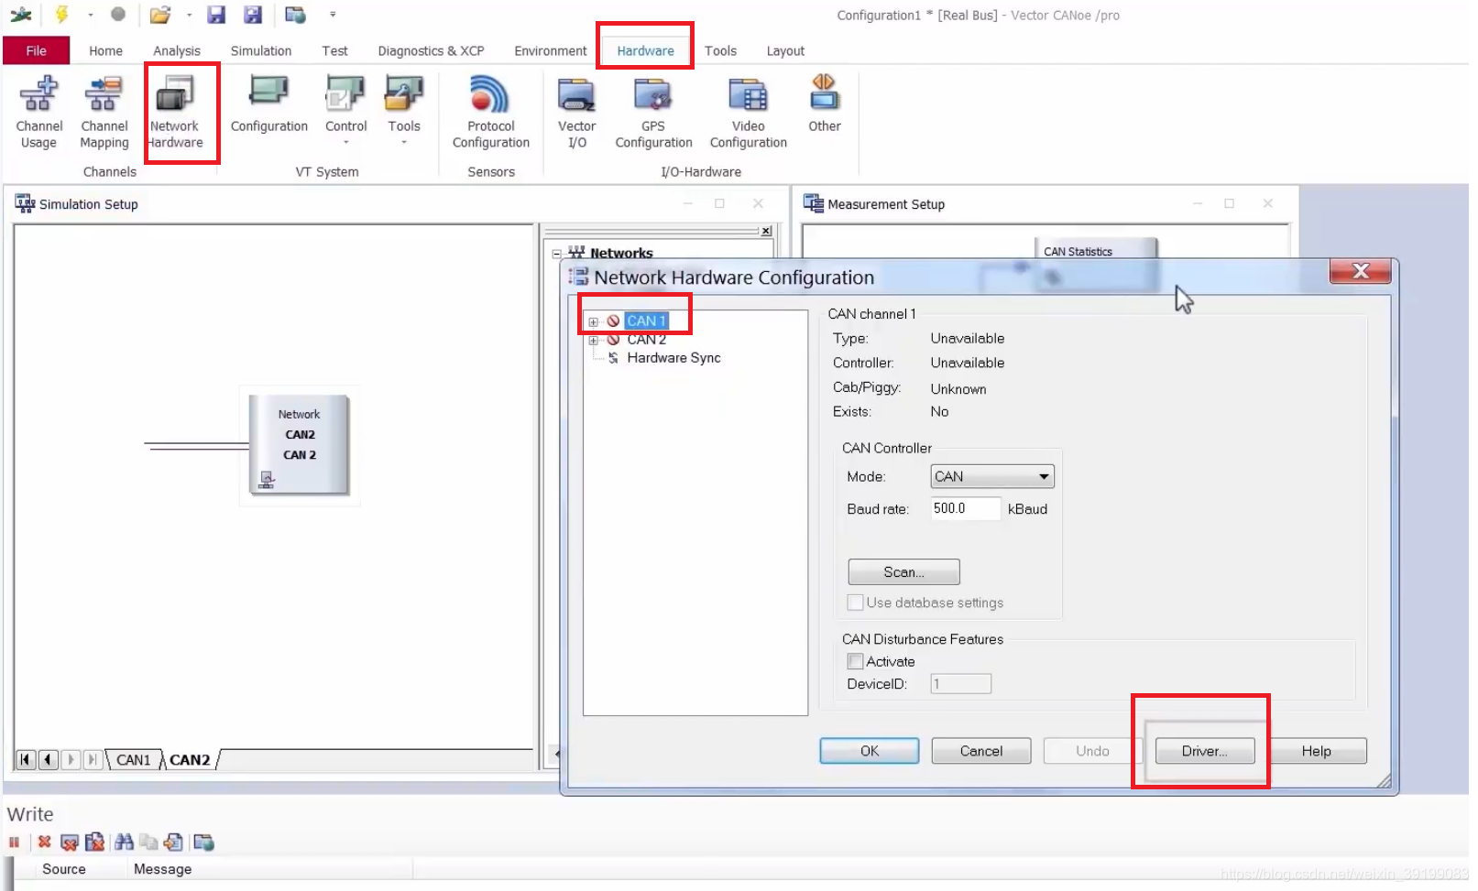Screen dimensions: 1478x891
Task: Select CAN 1 in the hardware tree
Action: 646,321
